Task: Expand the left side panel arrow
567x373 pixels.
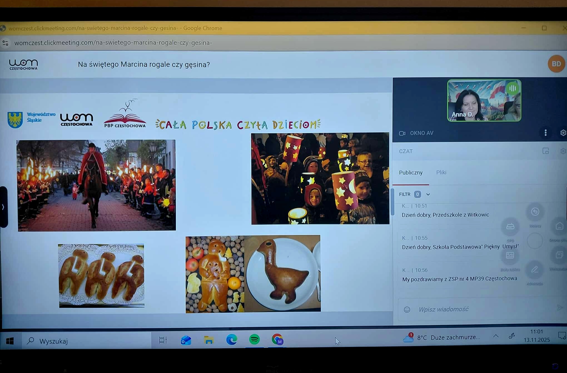Action: (x=3, y=207)
